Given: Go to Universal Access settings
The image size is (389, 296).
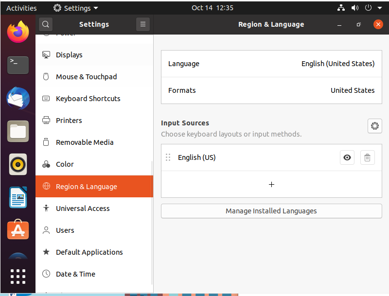Looking at the screenshot, I should (x=83, y=209).
